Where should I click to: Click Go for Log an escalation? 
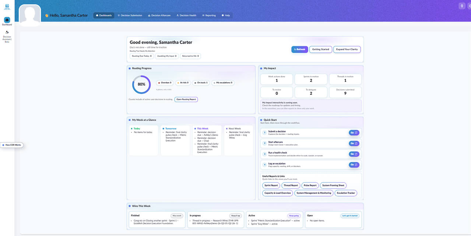click(354, 164)
